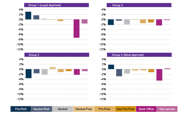
Task: Click the Back Office legend item
Action: click(x=146, y=109)
